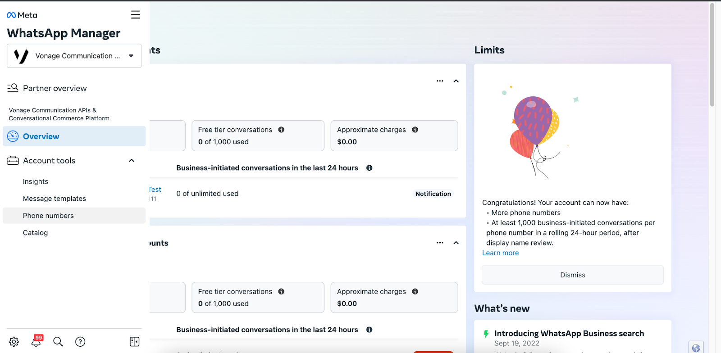Show info for second Approximate charges

[x=415, y=291]
